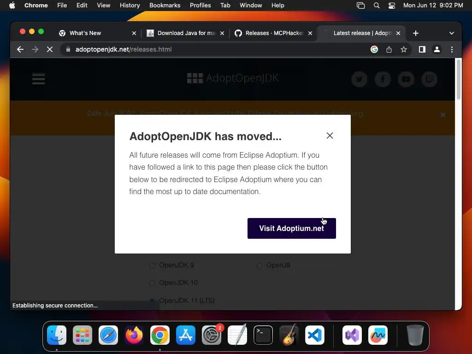Viewport: 472px width, 354px height.
Task: Open the Bookmarks menu in menu bar
Action: pos(165,6)
